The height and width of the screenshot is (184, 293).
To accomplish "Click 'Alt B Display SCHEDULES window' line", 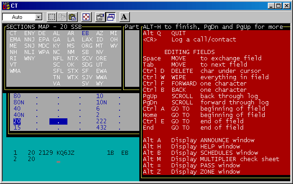I will (200, 153).
